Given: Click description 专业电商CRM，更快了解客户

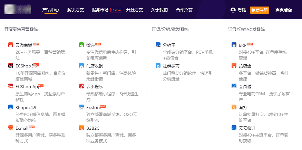Looking at the screenshot, I should point(264,97).
